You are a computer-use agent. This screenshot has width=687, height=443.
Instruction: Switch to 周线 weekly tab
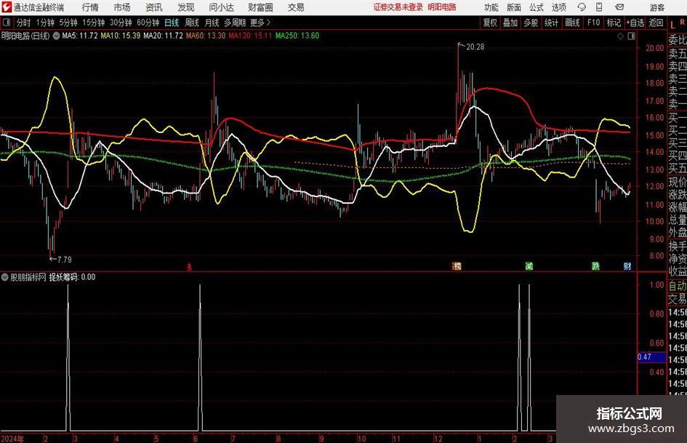[192, 23]
